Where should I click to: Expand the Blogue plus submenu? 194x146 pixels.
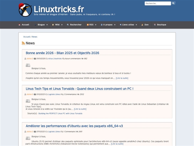pyautogui.click(x=47, y=25)
